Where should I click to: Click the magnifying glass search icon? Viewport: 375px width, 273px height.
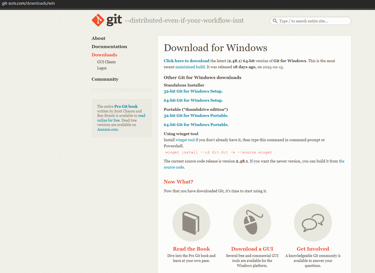(x=275, y=21)
